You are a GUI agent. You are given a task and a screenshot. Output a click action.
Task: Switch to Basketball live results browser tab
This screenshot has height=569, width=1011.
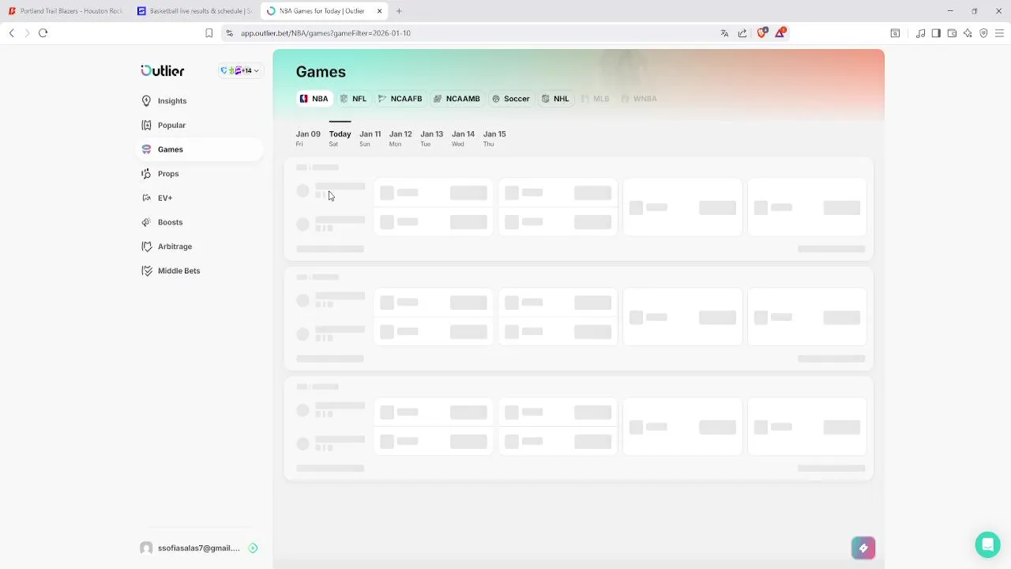coord(194,11)
